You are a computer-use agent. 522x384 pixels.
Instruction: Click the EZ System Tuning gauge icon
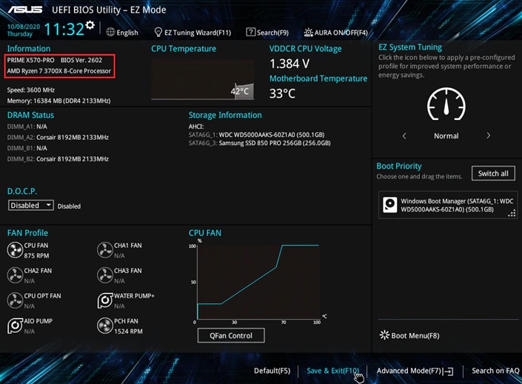coord(446,104)
